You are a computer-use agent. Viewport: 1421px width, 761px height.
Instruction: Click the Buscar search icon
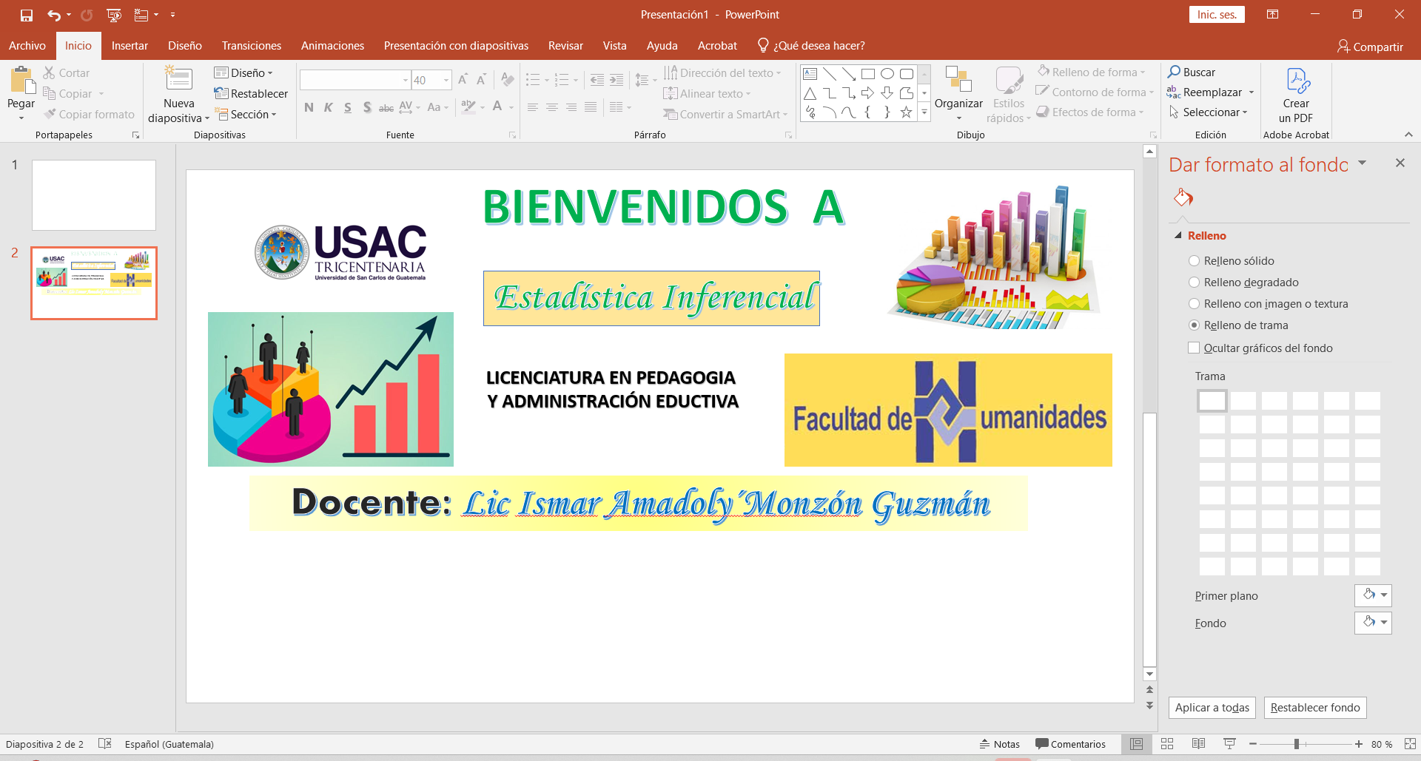(x=1175, y=72)
